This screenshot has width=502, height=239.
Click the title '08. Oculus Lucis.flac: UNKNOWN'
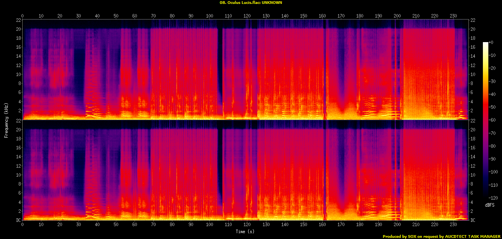pyautogui.click(x=251, y=2)
